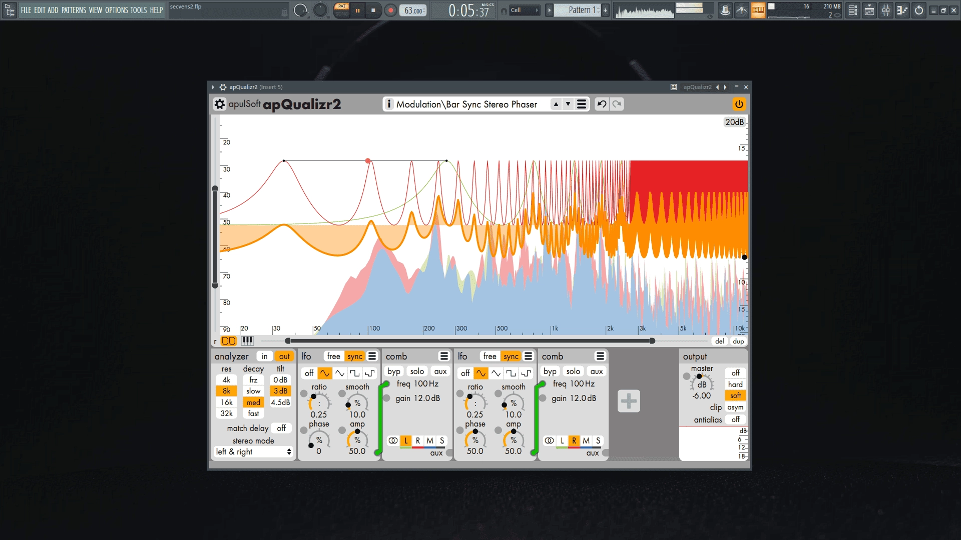Set analyzer to output mode
The width and height of the screenshot is (961, 540).
tap(284, 356)
